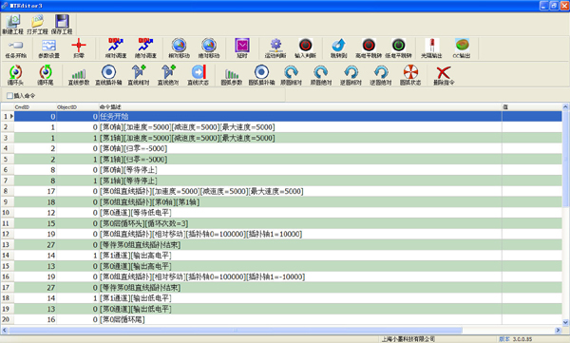Click the 删除指令 red X icon
The height and width of the screenshot is (343, 570).
coord(444,75)
